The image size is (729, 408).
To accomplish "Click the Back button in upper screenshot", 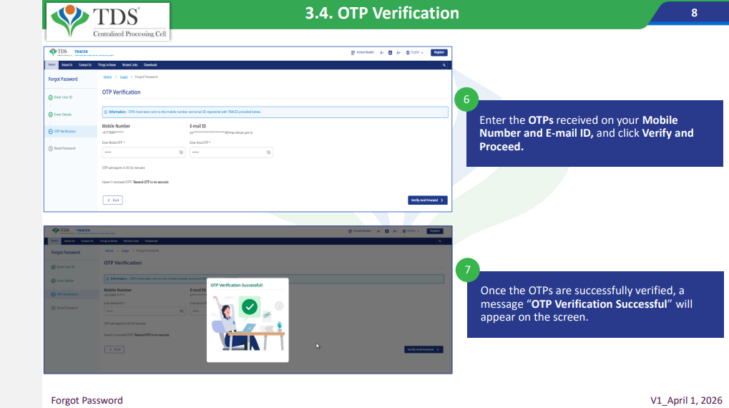I will click(x=113, y=200).
